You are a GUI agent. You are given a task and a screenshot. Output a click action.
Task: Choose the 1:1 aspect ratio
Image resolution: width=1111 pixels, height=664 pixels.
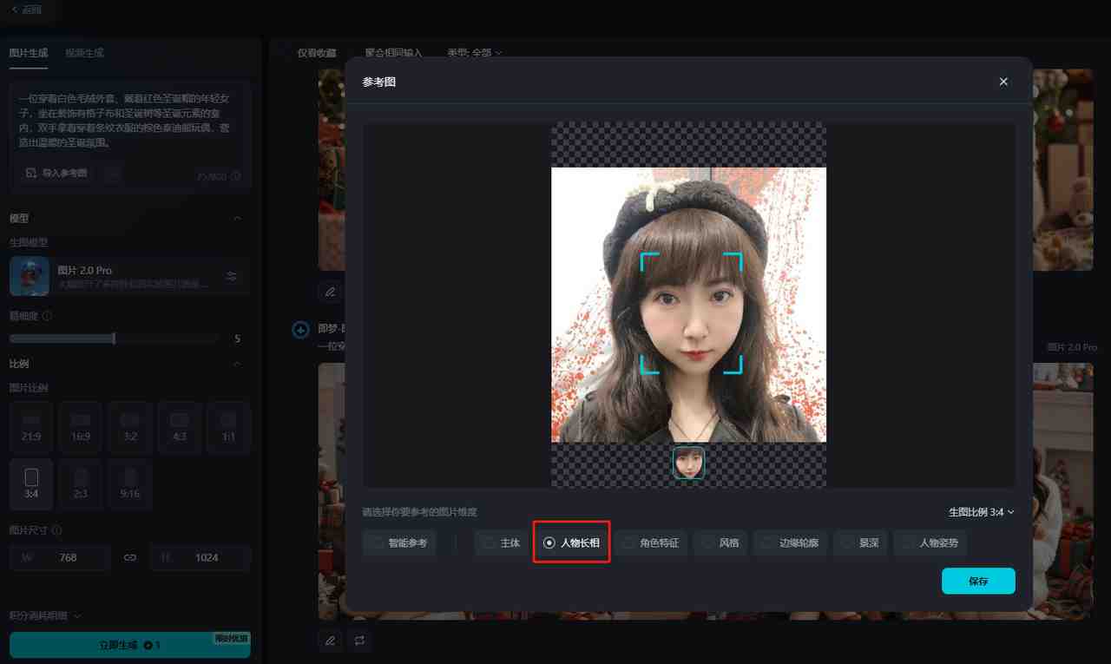coord(229,427)
